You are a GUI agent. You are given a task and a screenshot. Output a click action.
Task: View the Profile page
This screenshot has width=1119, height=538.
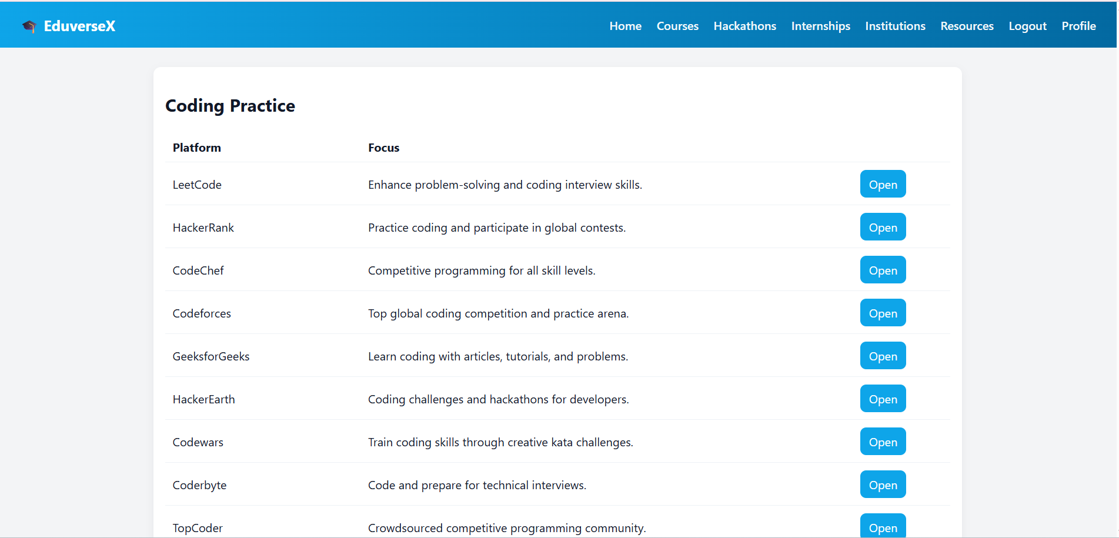[1078, 26]
